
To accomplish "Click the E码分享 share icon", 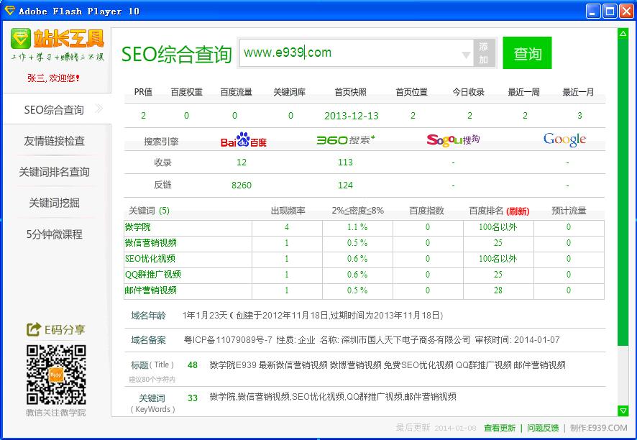I will tap(33, 329).
